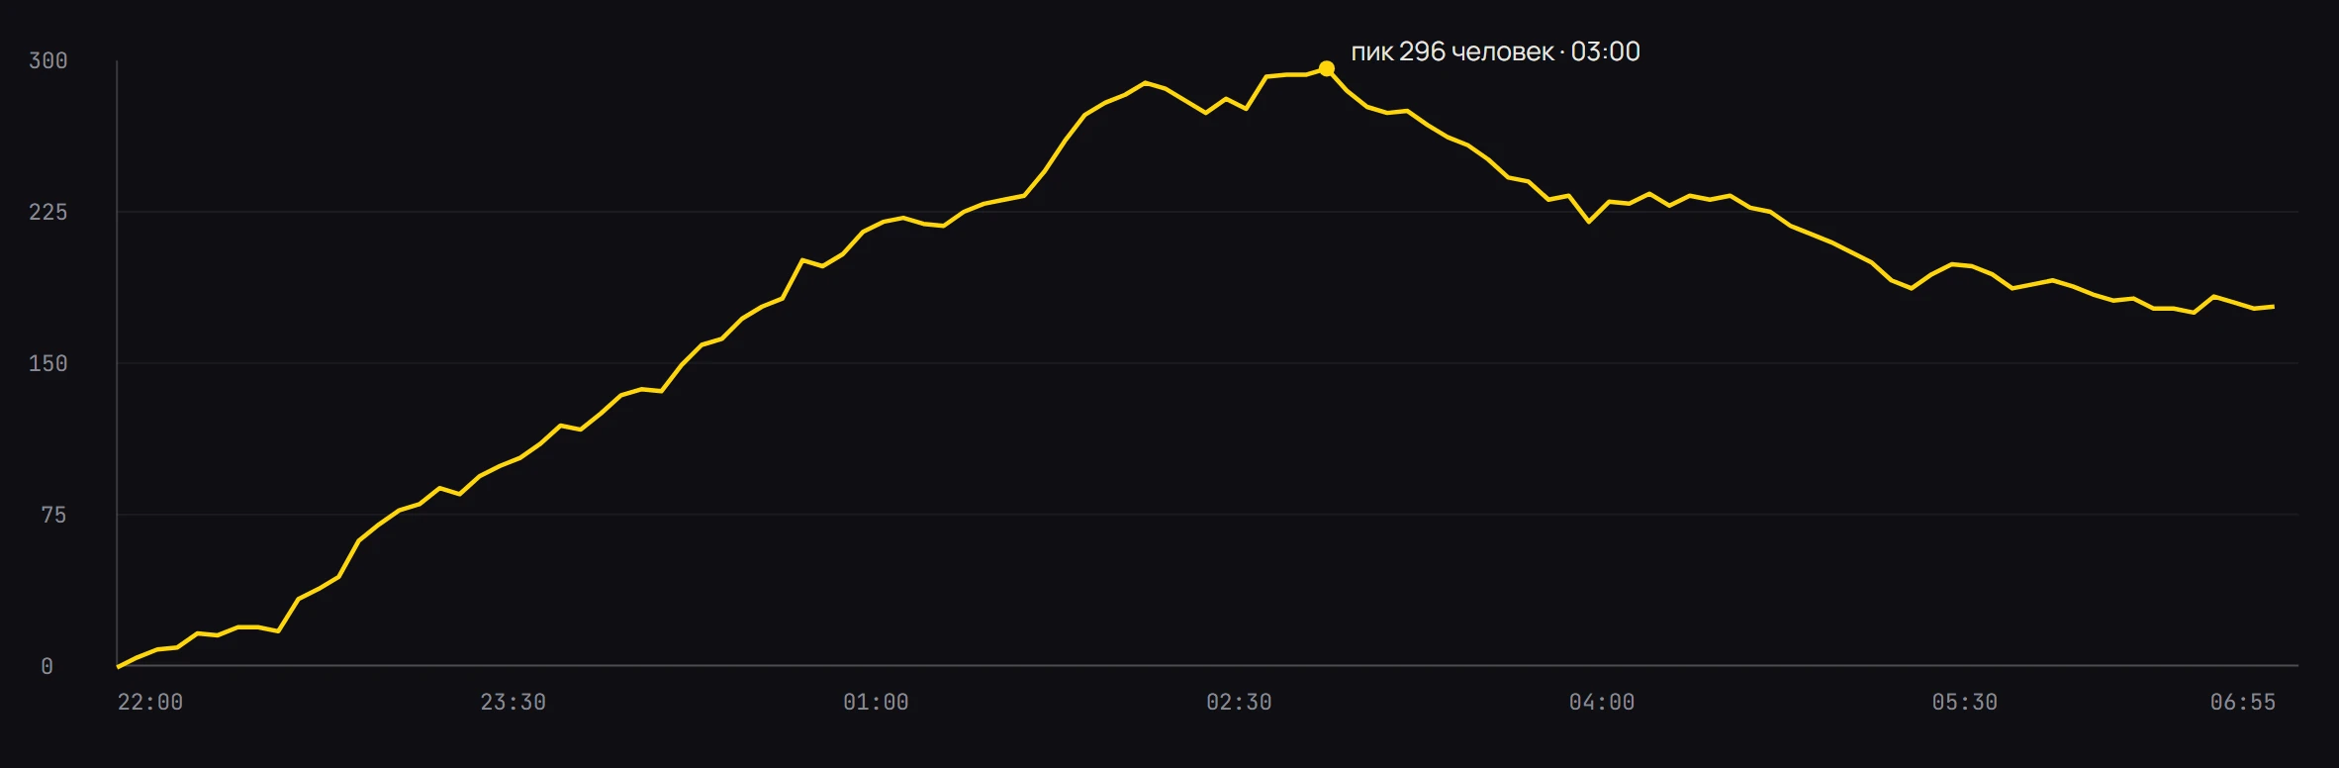Click the 22:00 time label
The width and height of the screenshot is (2339, 768).
150,702
